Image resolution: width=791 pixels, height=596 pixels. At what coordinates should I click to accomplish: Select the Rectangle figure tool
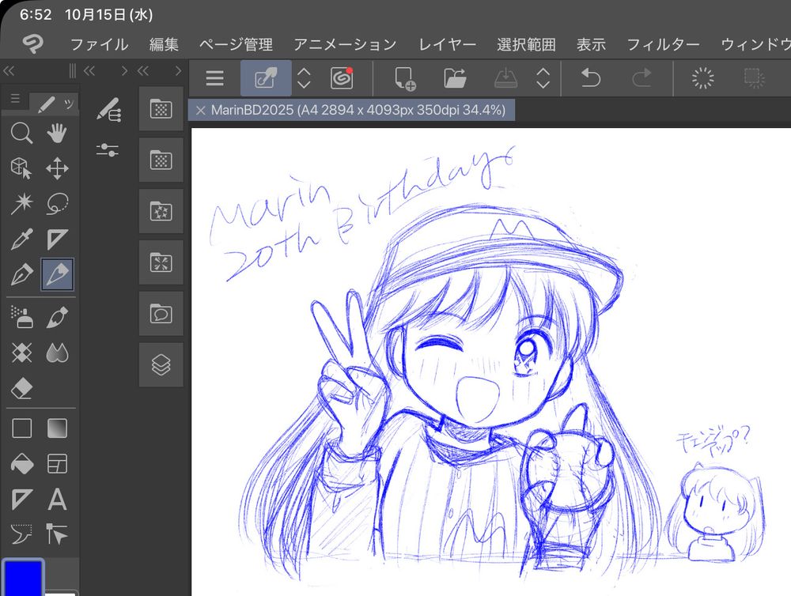point(21,428)
